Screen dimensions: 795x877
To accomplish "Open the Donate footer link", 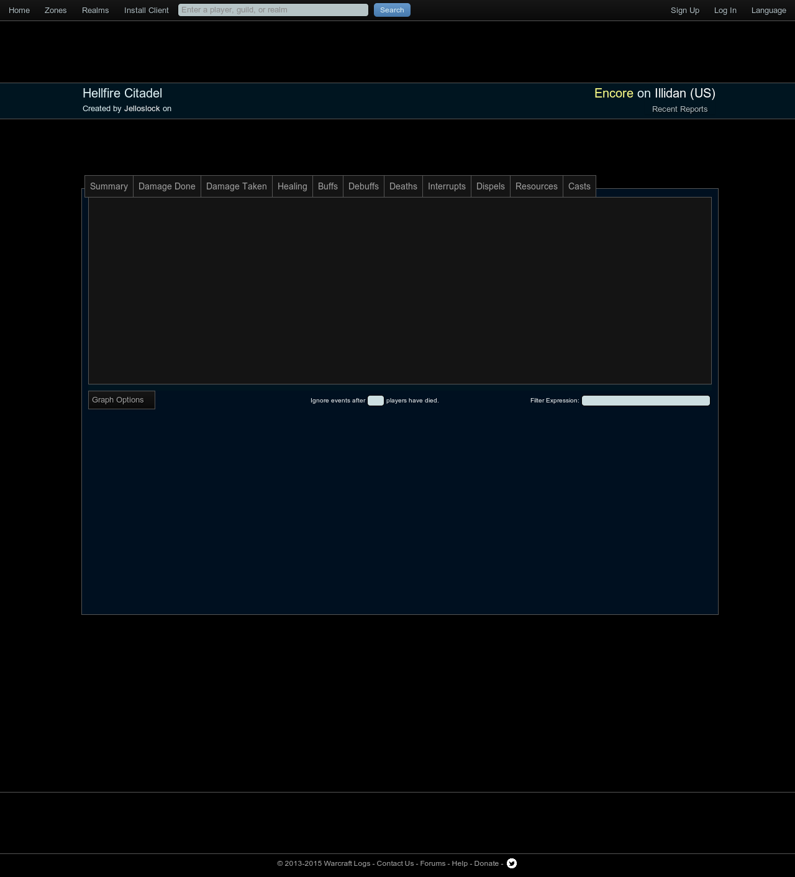I will [486, 863].
